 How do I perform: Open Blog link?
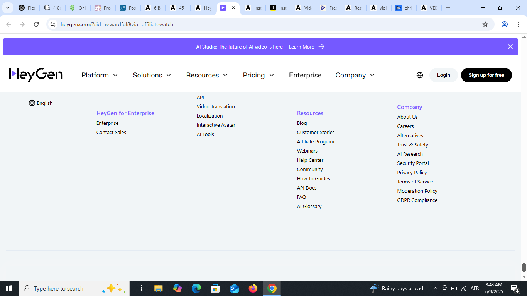tap(302, 123)
